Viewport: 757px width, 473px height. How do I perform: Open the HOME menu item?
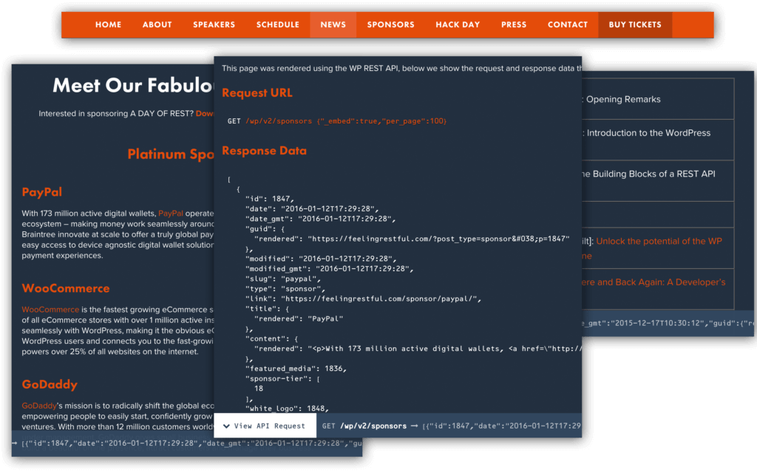point(108,24)
